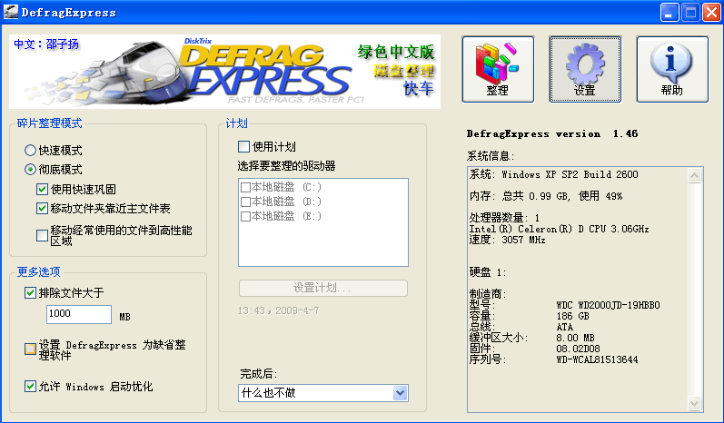
Task: Click the 13:43, 2009-4-7 schedule timestamp
Action: pyautogui.click(x=278, y=310)
